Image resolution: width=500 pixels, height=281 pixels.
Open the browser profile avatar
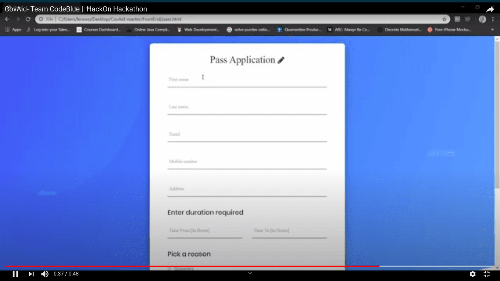482,19
